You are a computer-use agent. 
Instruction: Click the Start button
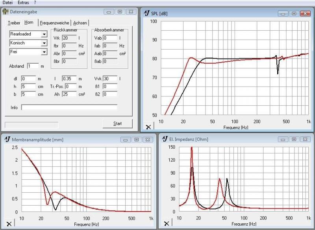pyautogui.click(x=117, y=123)
